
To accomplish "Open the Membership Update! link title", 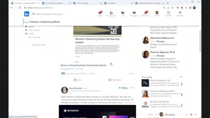I will 83,65.
